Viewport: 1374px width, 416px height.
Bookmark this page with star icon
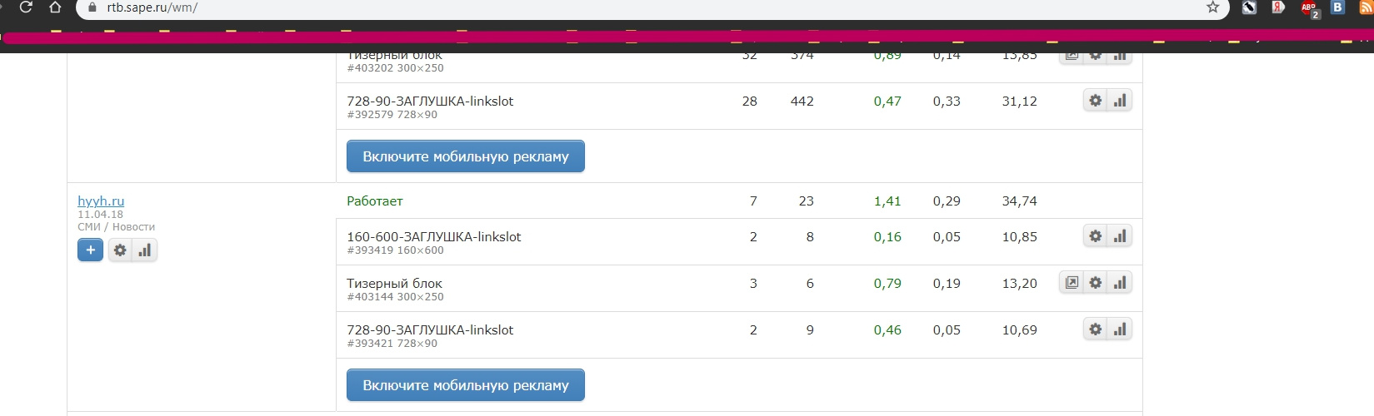coord(1212,7)
